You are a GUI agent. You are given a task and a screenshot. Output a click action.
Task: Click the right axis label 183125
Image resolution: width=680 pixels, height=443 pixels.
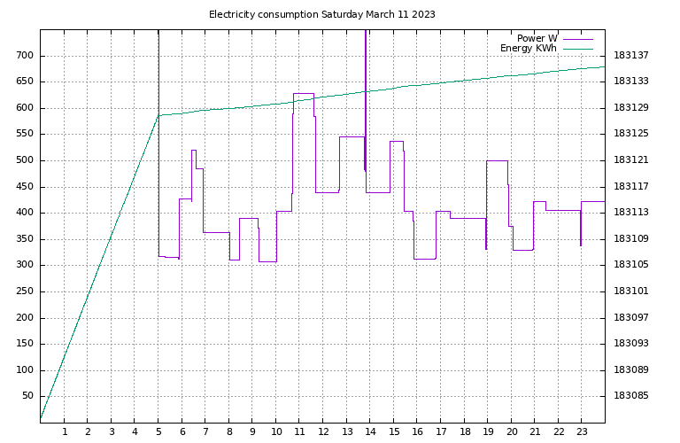[x=631, y=134]
